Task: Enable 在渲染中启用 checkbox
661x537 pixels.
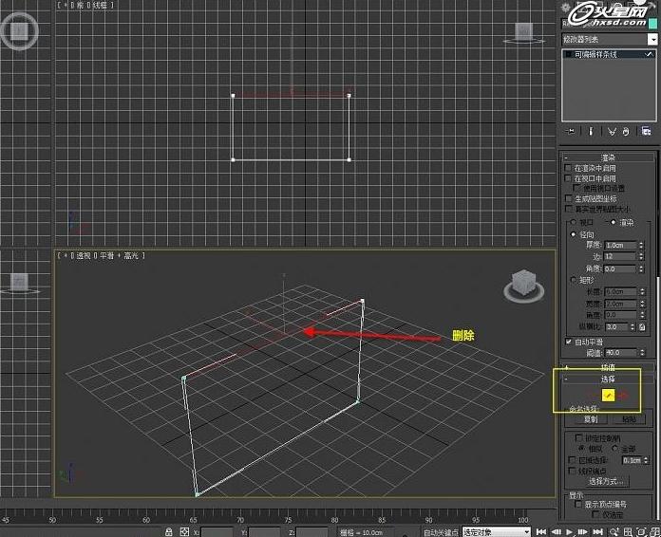Action: (568, 168)
